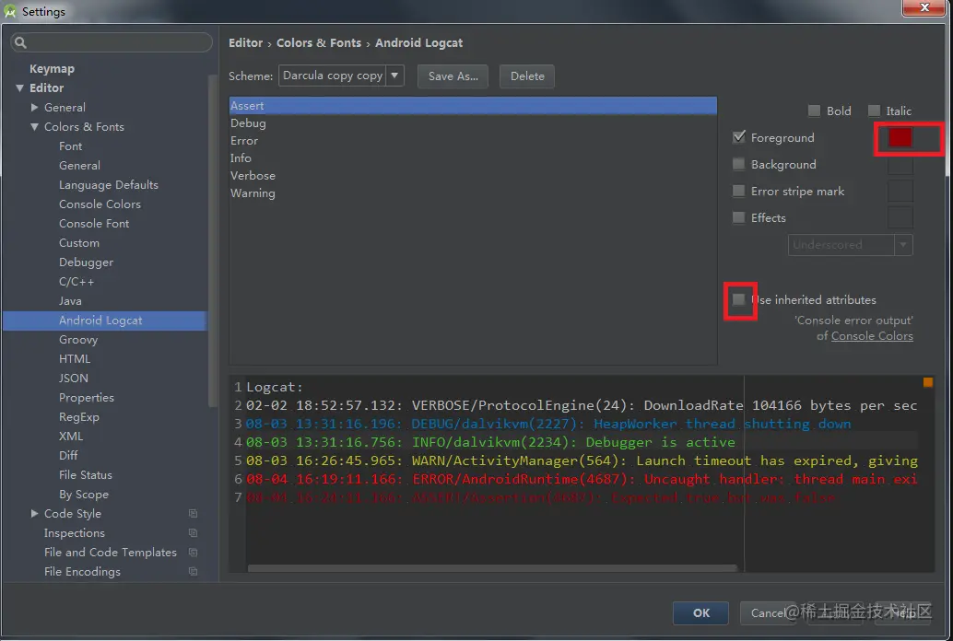Image resolution: width=953 pixels, height=641 pixels.
Task: Select Debug in the log level list
Action: coord(473,123)
